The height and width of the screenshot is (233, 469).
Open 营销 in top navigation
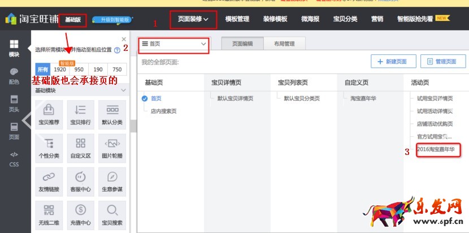[x=377, y=19]
